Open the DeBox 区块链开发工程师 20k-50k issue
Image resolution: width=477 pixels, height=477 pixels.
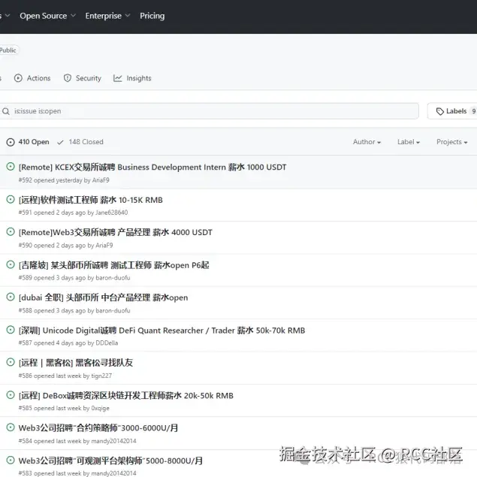tap(126, 395)
